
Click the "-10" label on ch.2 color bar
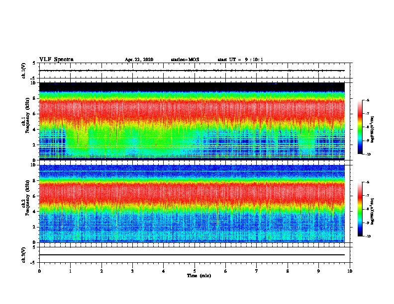click(368, 236)
